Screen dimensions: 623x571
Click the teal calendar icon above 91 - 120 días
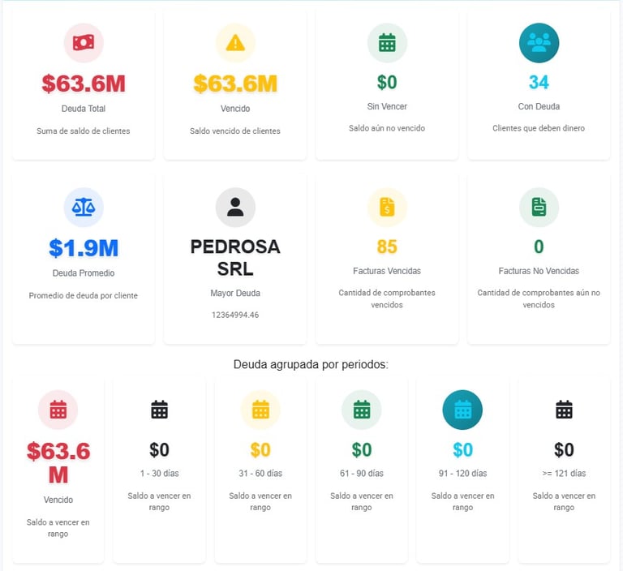pyautogui.click(x=462, y=410)
